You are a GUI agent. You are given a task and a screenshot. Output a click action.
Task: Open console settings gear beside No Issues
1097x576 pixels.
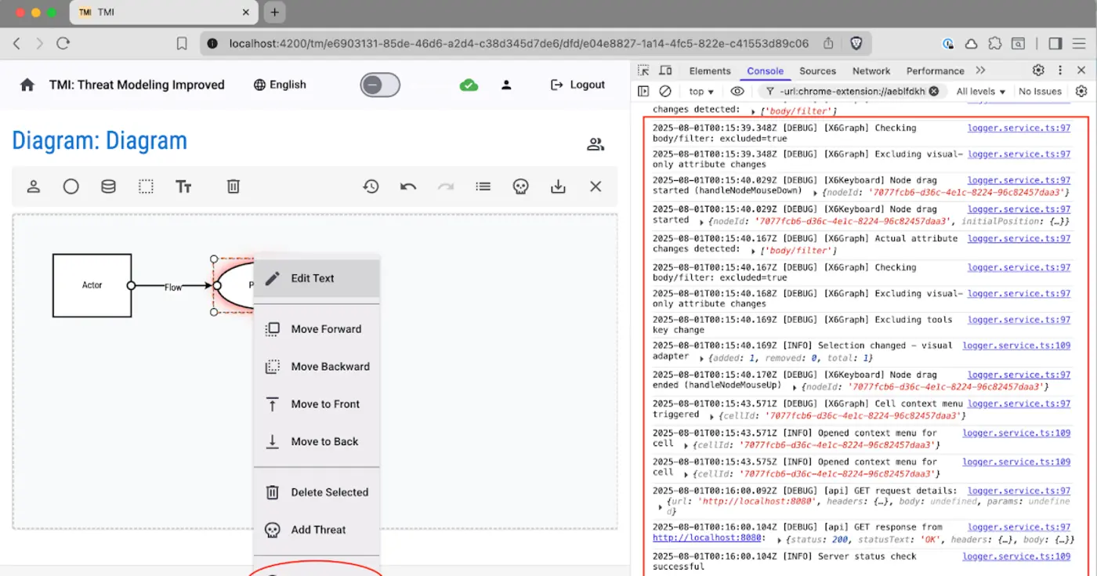(x=1081, y=92)
